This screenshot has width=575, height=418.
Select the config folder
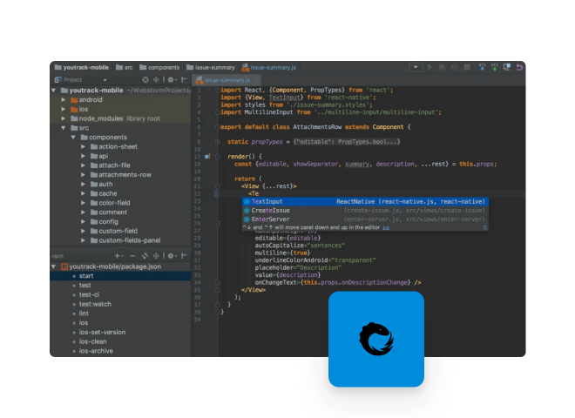click(x=105, y=221)
